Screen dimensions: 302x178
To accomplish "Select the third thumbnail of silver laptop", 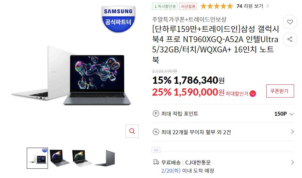I will [82, 158].
